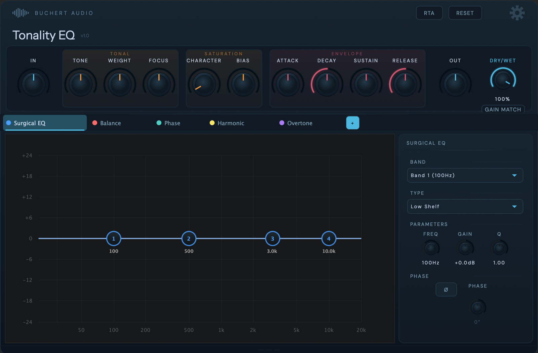Adjust the TONE knob
538x353 pixels.
(x=80, y=83)
